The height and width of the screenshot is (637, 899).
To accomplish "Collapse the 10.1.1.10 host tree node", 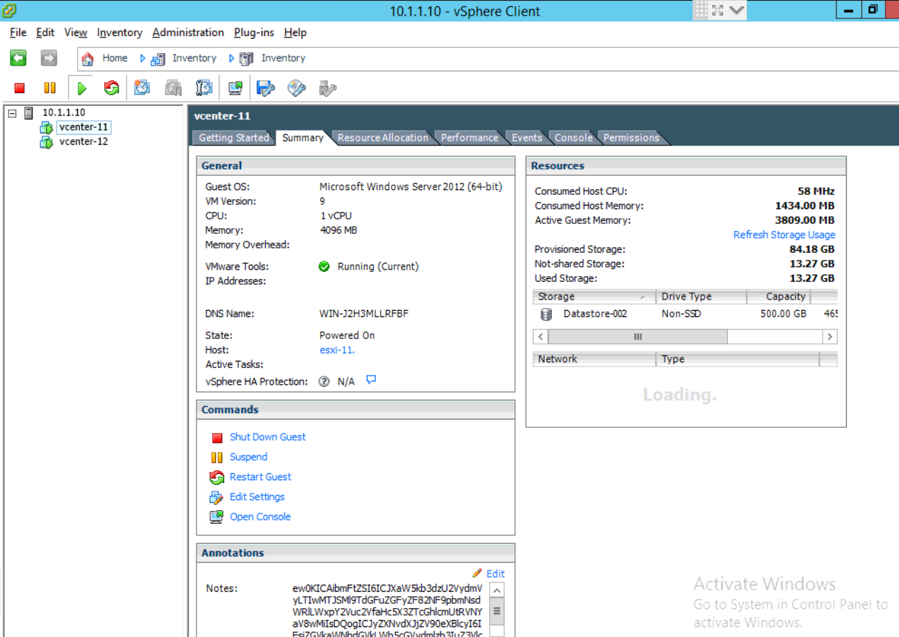I will (x=11, y=112).
